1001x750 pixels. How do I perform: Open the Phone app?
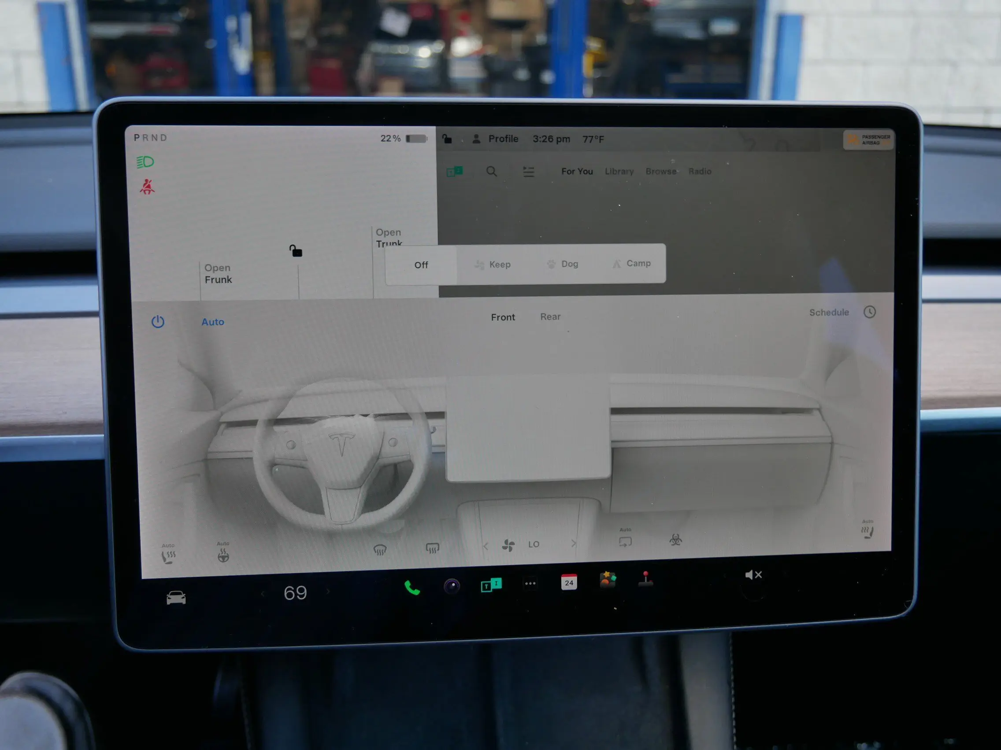412,588
